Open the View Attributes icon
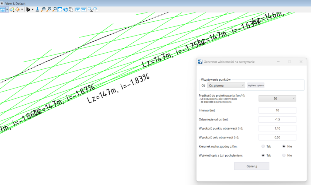 click(3, 9)
